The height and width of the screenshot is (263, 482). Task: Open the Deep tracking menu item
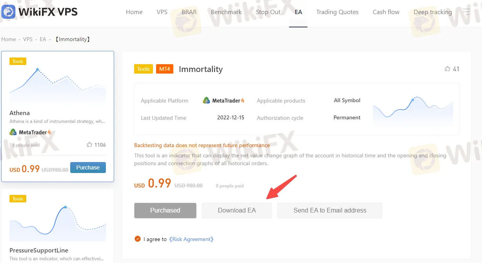click(433, 12)
